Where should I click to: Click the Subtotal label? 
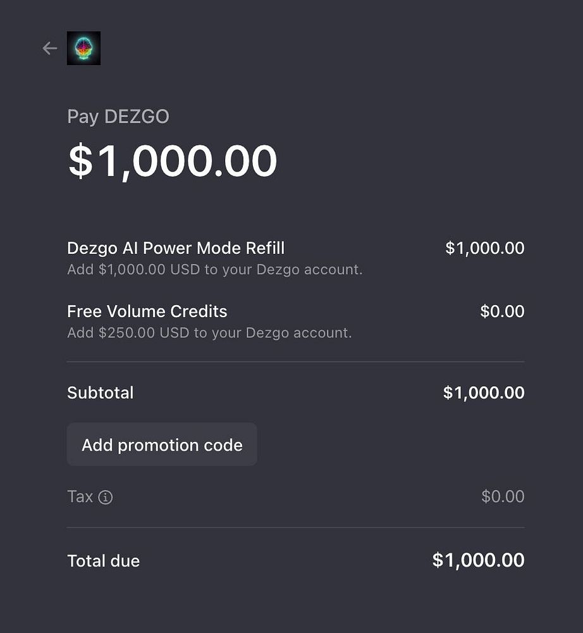[x=100, y=392]
